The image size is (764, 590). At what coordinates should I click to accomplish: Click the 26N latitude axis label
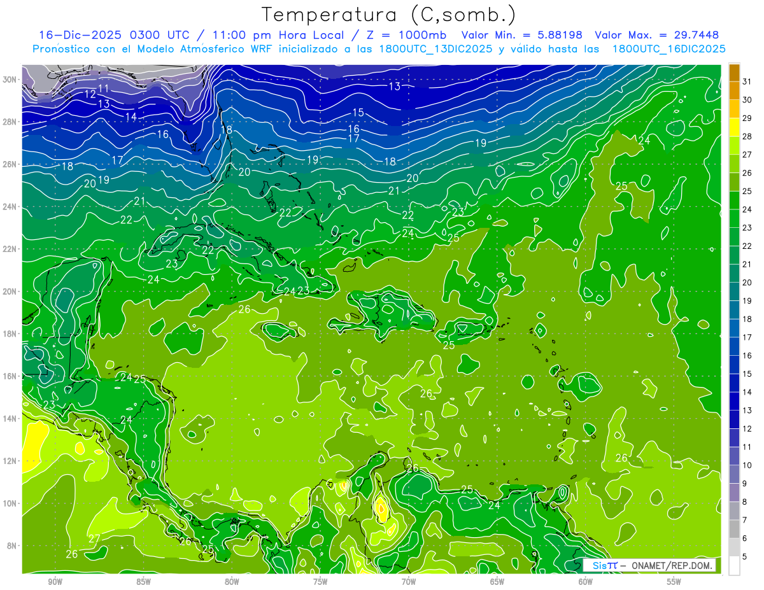tap(11, 164)
